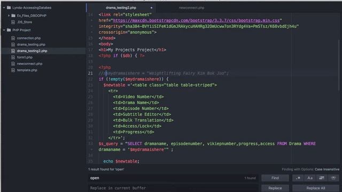Click the PHP Project folder icon

click(9, 30)
